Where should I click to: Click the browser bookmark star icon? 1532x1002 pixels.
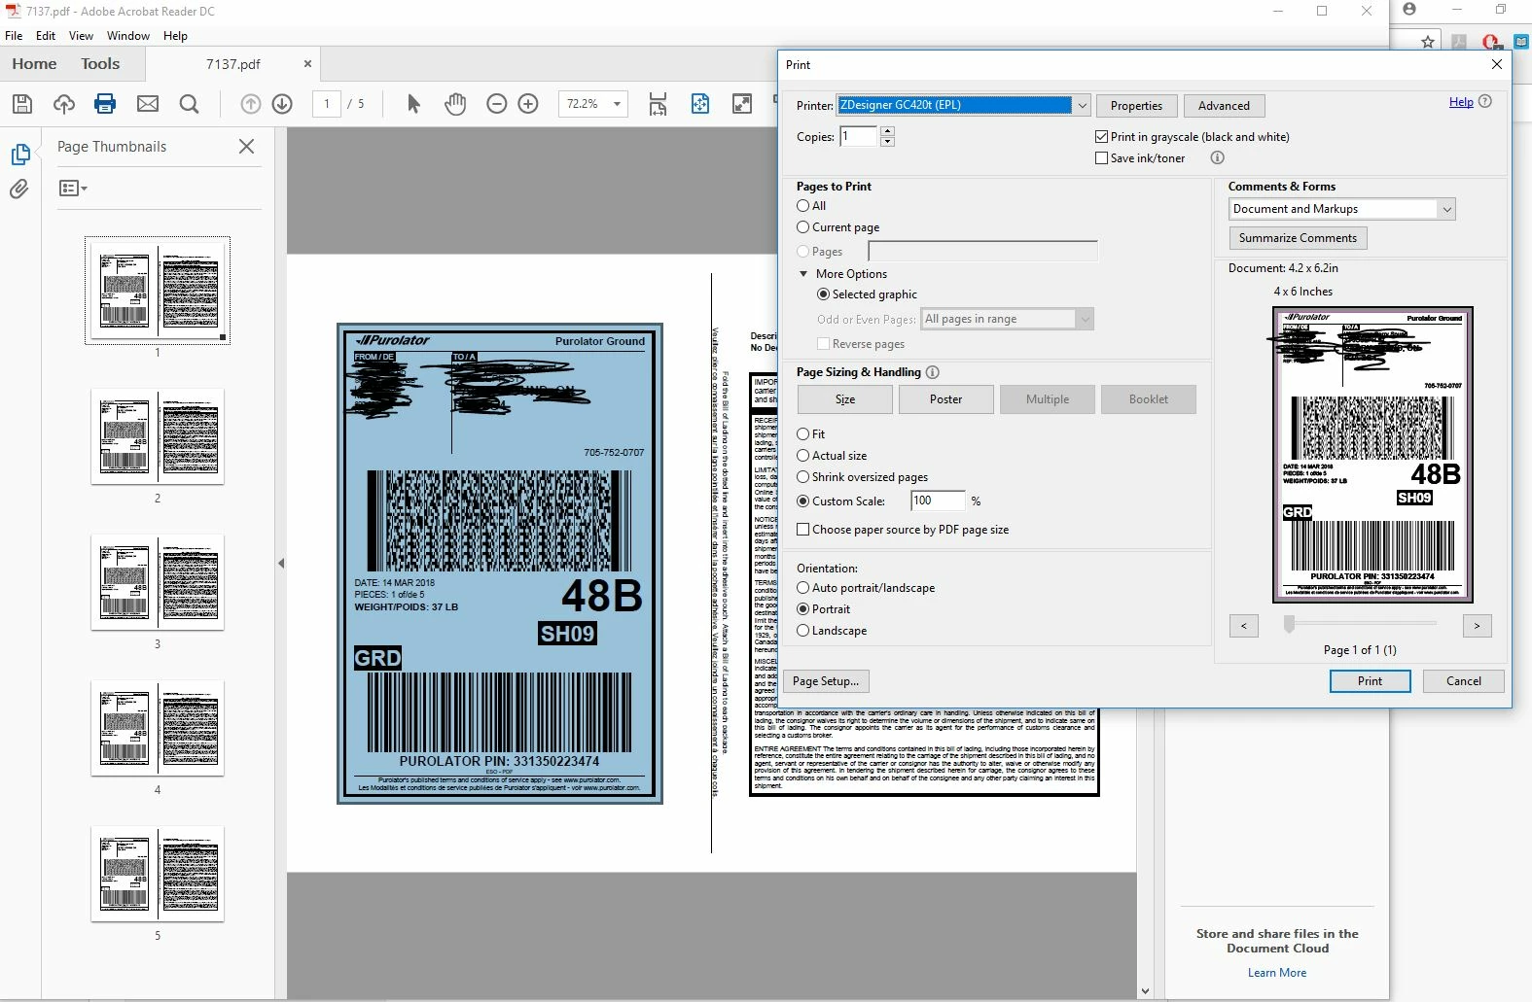(1428, 42)
